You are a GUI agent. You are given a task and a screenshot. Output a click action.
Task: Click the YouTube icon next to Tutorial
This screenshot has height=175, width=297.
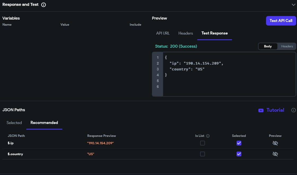pyautogui.click(x=261, y=110)
